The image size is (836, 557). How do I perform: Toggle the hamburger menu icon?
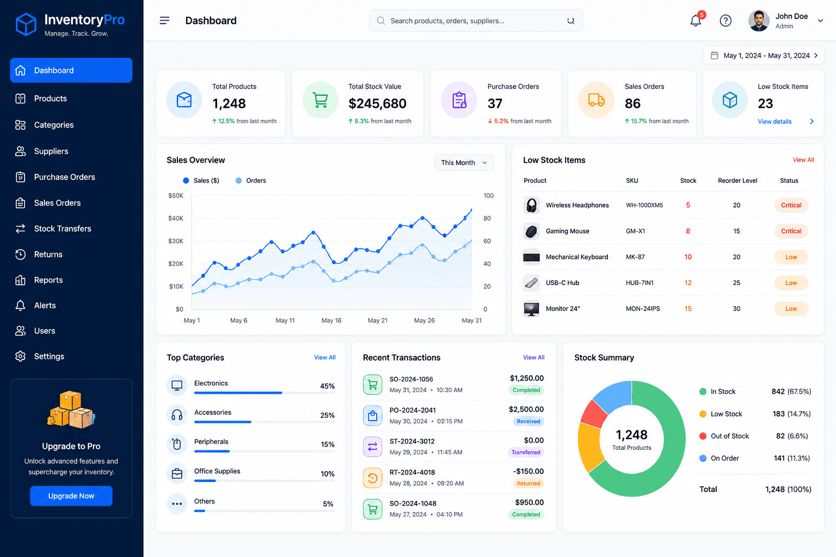164,21
